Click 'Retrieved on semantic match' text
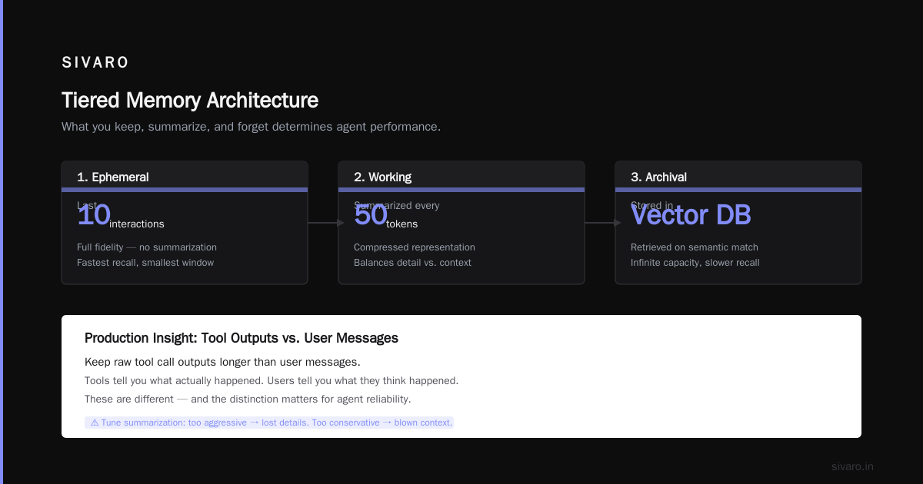Viewport: 923px width, 484px height. (695, 247)
